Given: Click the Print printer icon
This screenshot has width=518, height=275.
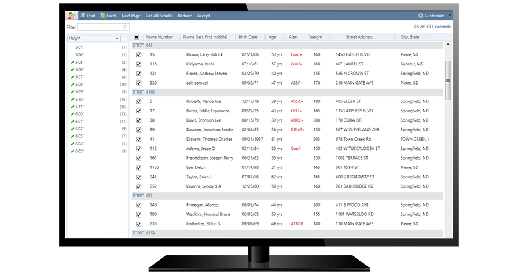Looking at the screenshot, I should tap(83, 16).
